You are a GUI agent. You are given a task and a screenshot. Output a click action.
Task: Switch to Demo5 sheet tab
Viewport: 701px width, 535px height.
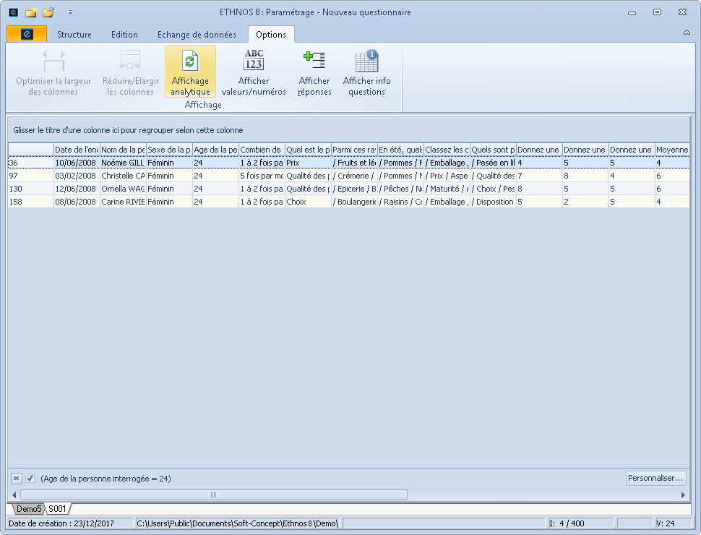pyautogui.click(x=29, y=508)
